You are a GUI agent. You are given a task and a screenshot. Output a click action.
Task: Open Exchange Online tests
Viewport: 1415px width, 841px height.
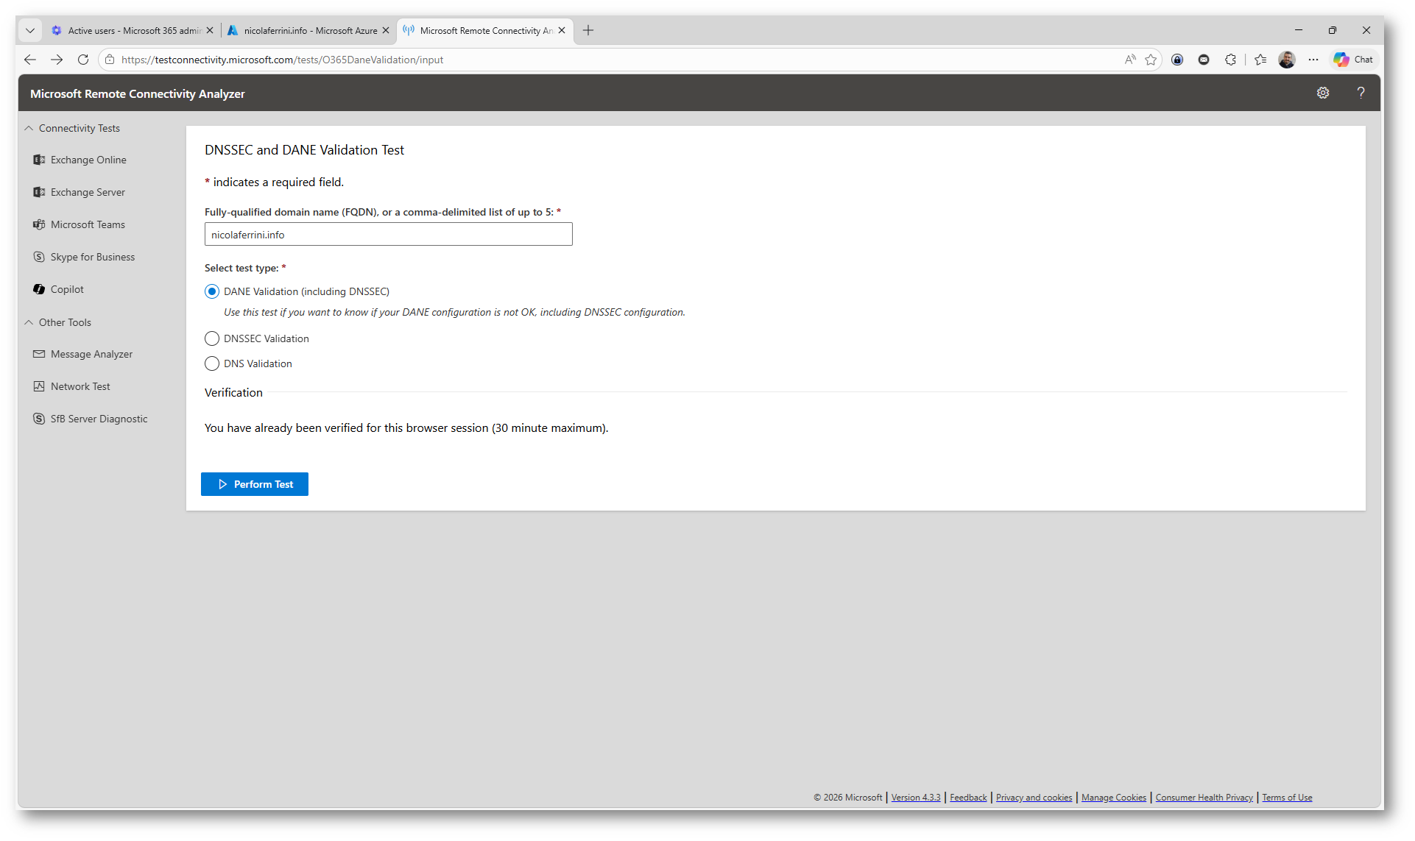[x=88, y=160]
